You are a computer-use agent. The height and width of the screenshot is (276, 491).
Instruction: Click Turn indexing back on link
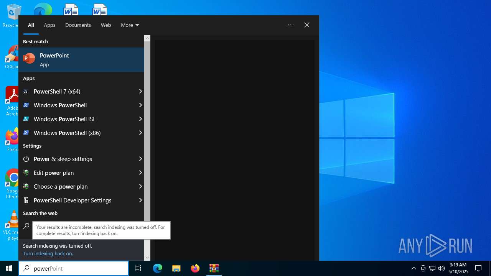click(x=48, y=253)
